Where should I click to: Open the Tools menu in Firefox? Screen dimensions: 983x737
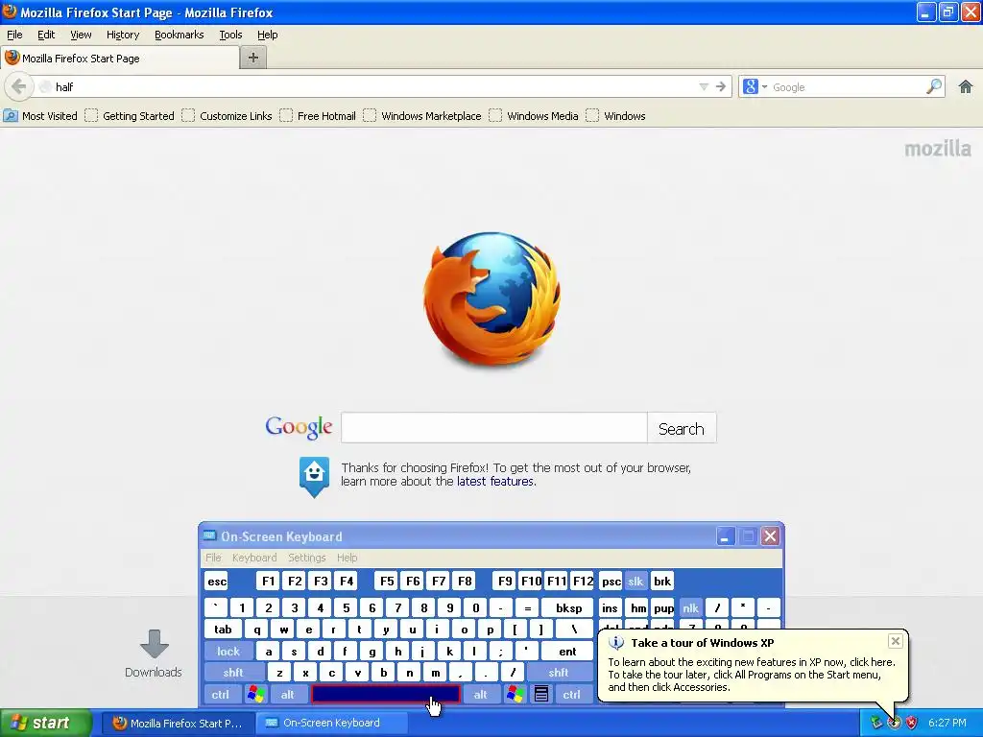coord(230,35)
